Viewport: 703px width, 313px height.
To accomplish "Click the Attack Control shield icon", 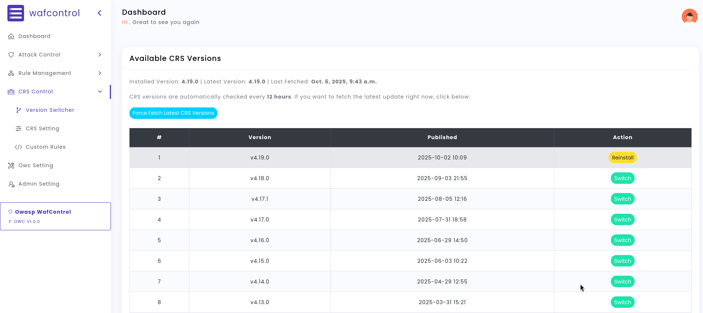I will (x=11, y=55).
